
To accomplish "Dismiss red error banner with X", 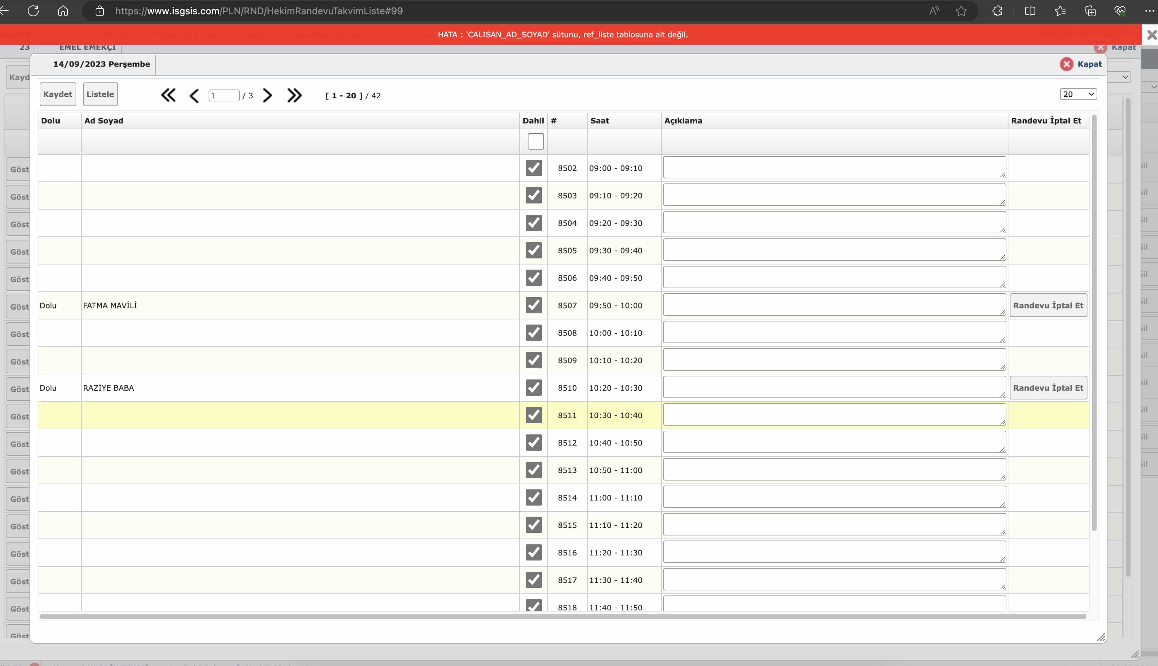I will pos(1151,35).
